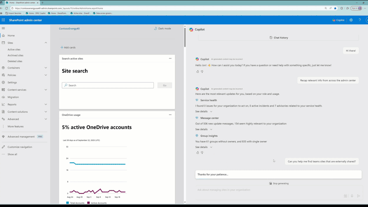Expand the Advanced section
This screenshot has height=207, width=368.
46,119
